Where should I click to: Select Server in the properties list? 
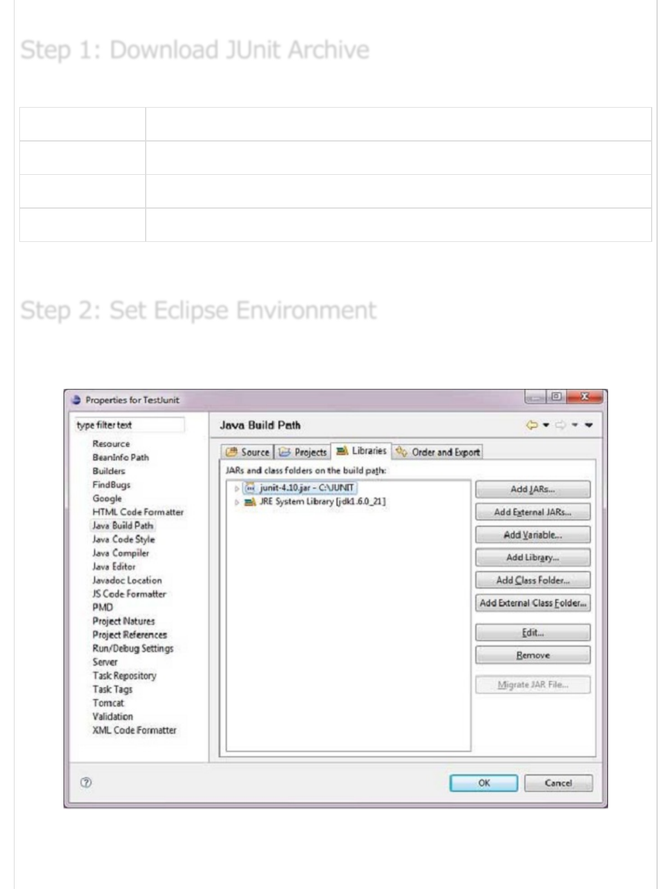click(105, 662)
